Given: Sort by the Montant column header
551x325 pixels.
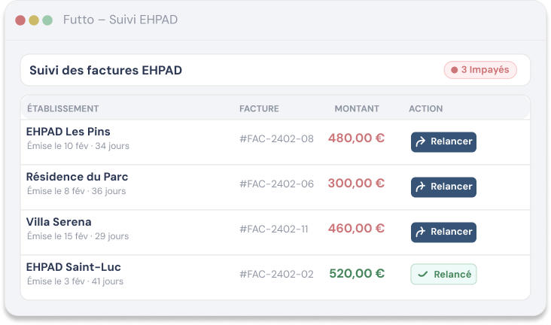Looking at the screenshot, I should tap(357, 108).
